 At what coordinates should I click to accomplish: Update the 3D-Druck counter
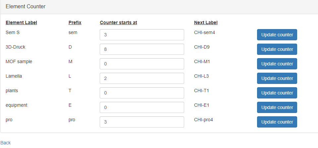[277, 49]
